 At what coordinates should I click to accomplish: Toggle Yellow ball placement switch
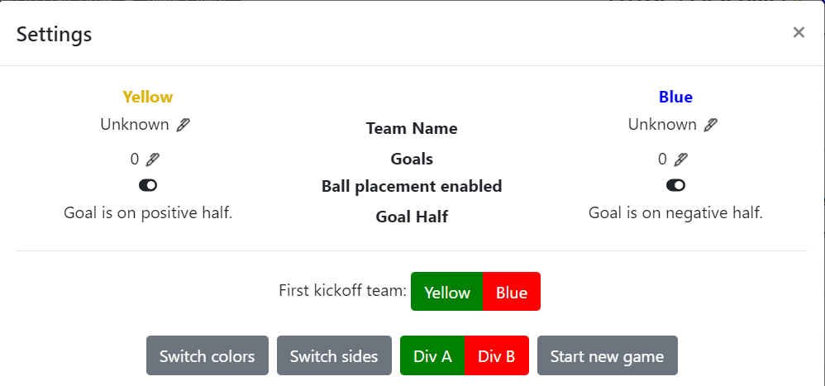coord(148,185)
